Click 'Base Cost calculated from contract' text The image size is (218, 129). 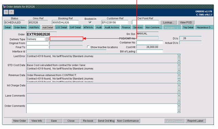pyautogui.click(x=56, y=65)
